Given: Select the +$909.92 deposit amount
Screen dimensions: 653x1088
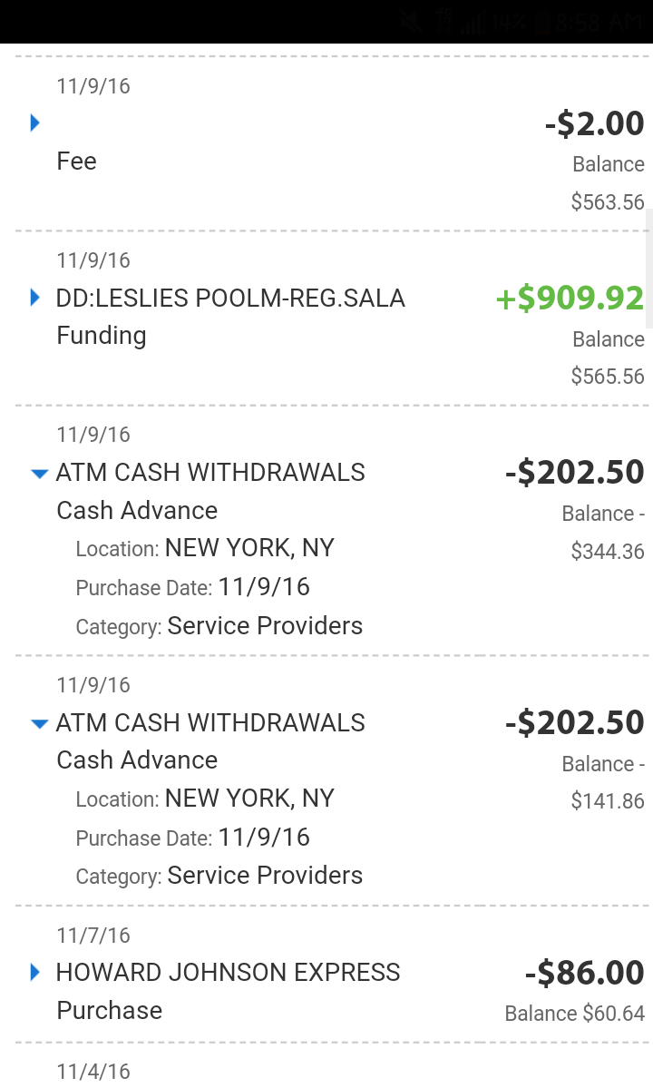Looking at the screenshot, I should click(570, 299).
